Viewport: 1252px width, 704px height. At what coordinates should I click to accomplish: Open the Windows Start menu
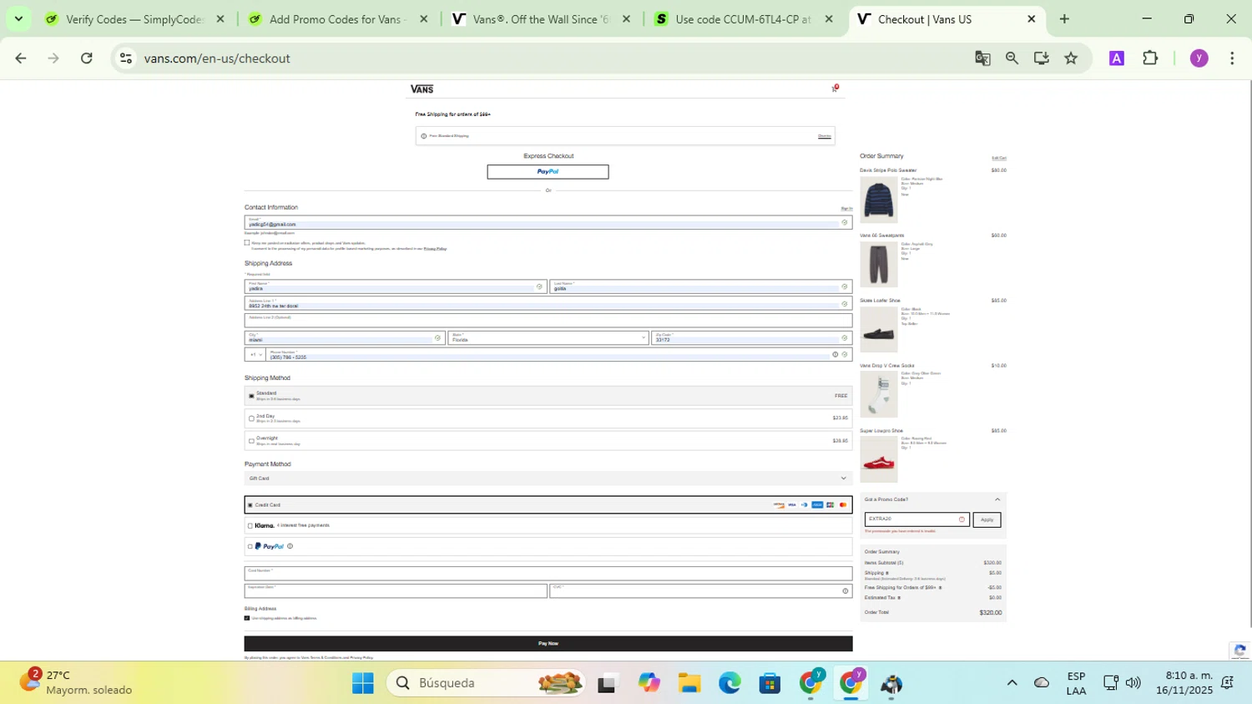(x=363, y=683)
